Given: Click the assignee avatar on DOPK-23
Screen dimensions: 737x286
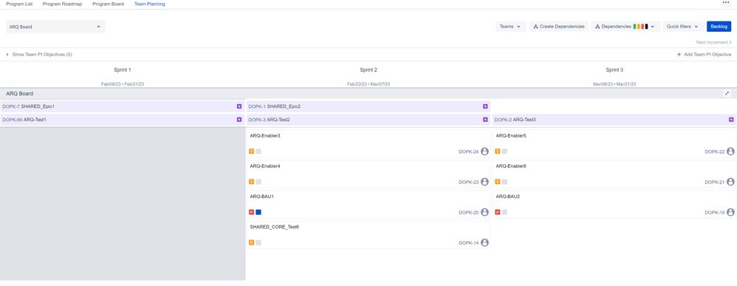Looking at the screenshot, I should click(x=484, y=182).
